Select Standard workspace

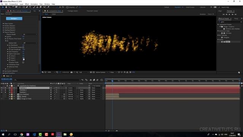coord(178,7)
